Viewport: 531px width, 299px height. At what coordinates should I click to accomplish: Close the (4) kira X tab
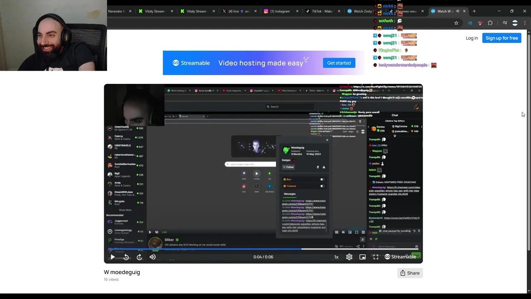tap(256, 11)
